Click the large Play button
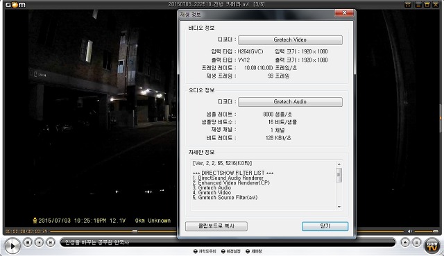Screen dimensions: 444x256 point(12,246)
